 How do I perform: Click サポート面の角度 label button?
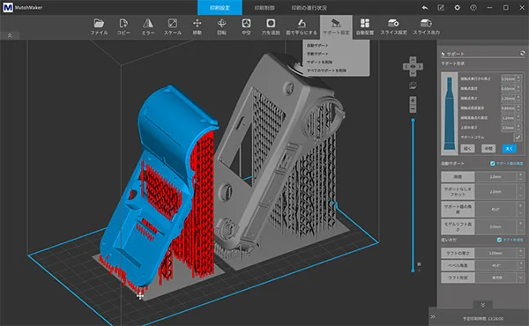click(x=458, y=209)
